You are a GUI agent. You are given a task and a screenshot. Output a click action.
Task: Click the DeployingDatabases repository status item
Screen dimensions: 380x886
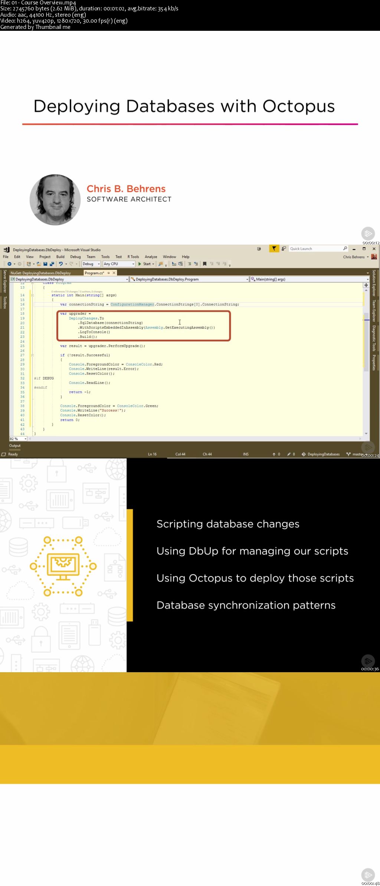(x=321, y=454)
